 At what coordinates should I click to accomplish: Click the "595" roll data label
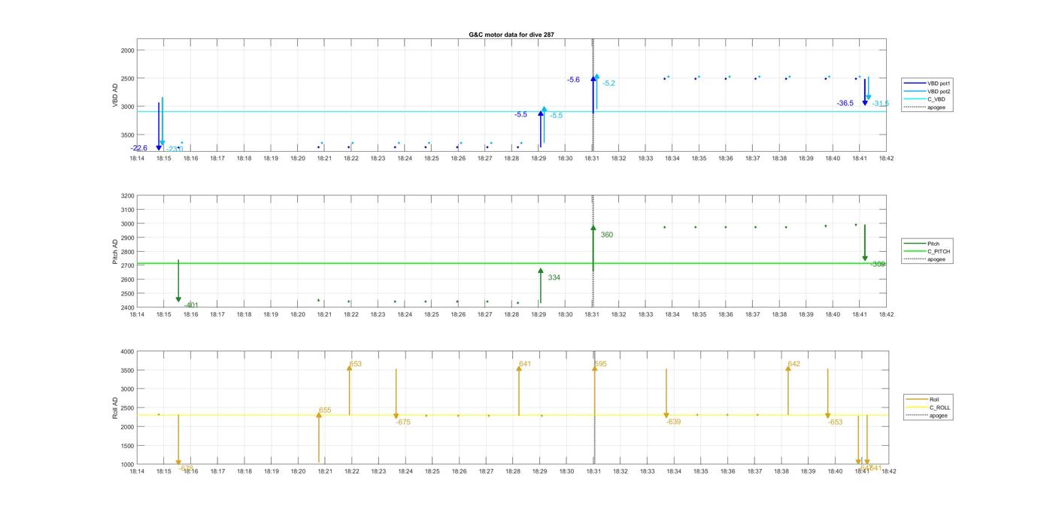tap(600, 364)
